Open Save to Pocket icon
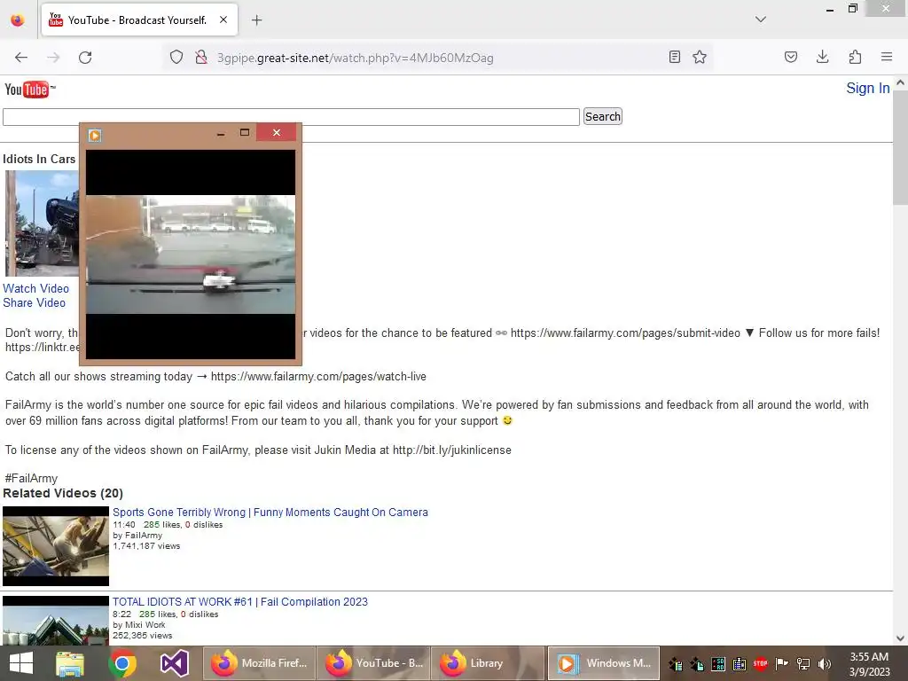The width and height of the screenshot is (908, 681). [x=790, y=57]
